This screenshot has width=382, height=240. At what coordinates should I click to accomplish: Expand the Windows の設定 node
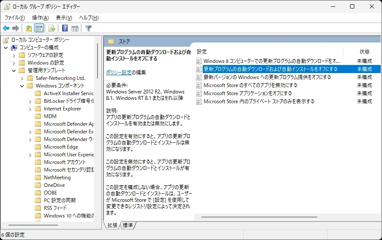[x=14, y=63]
